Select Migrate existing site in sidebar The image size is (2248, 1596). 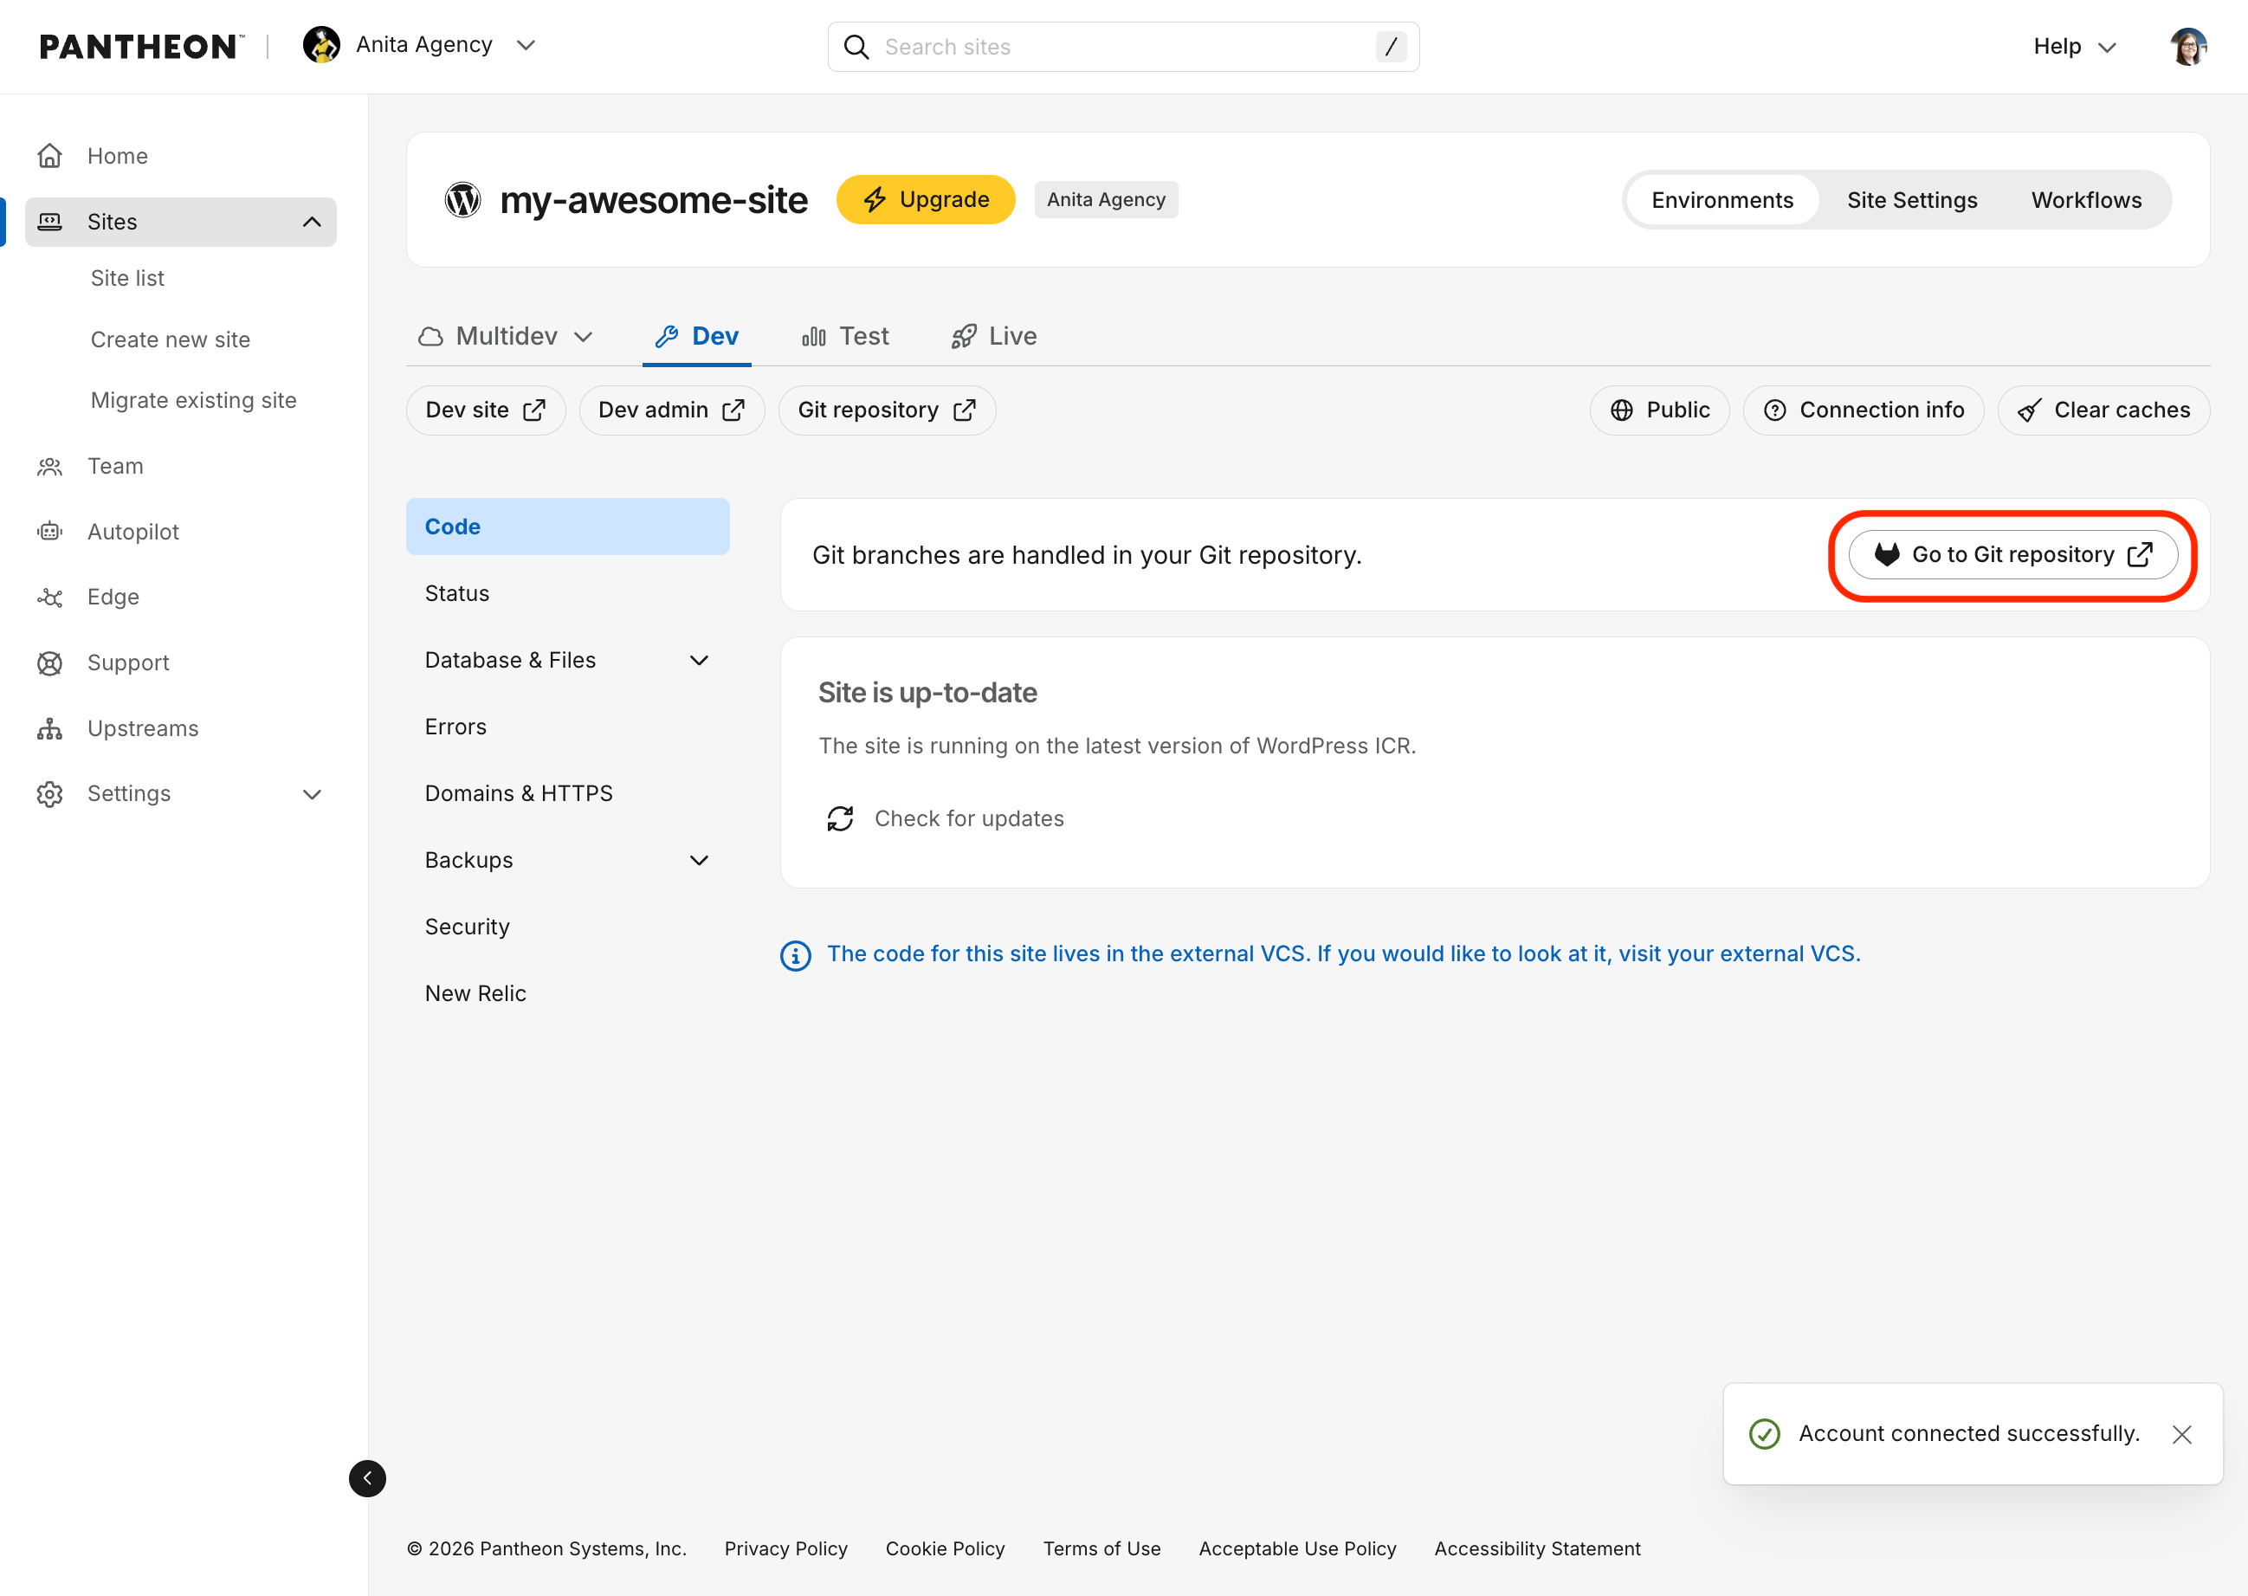tap(194, 401)
